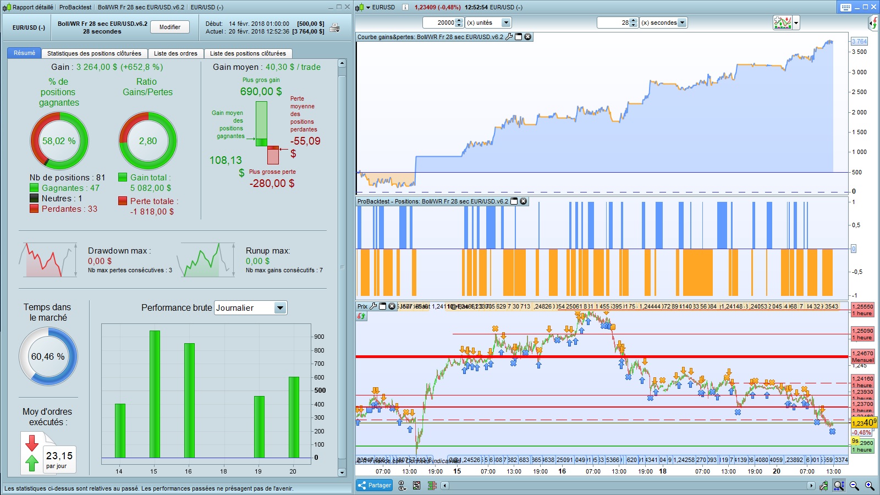This screenshot has height=495, width=880.
Task: Click the Ratio Gains/Pertes donut chart
Action: 148,141
